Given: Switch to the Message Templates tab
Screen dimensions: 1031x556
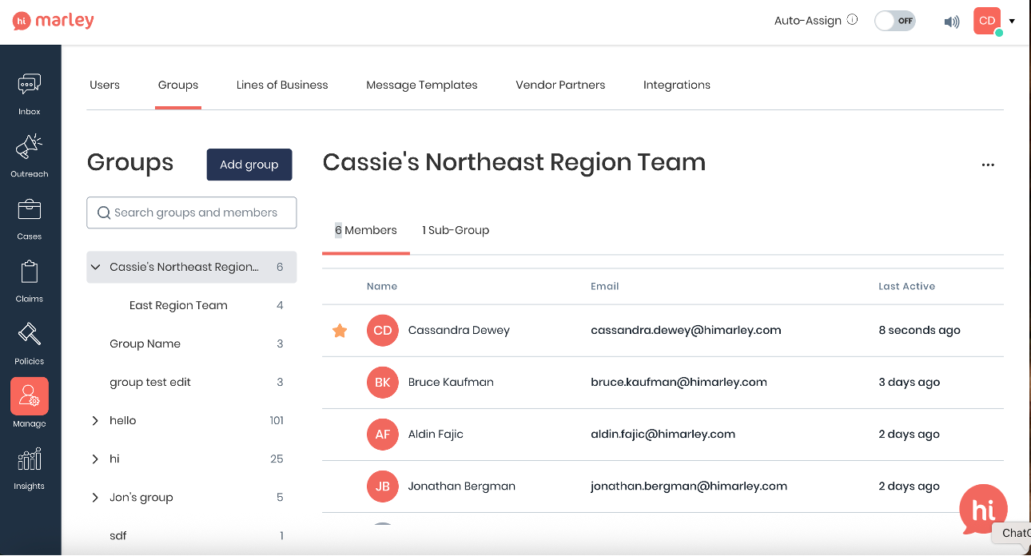Looking at the screenshot, I should pos(421,85).
